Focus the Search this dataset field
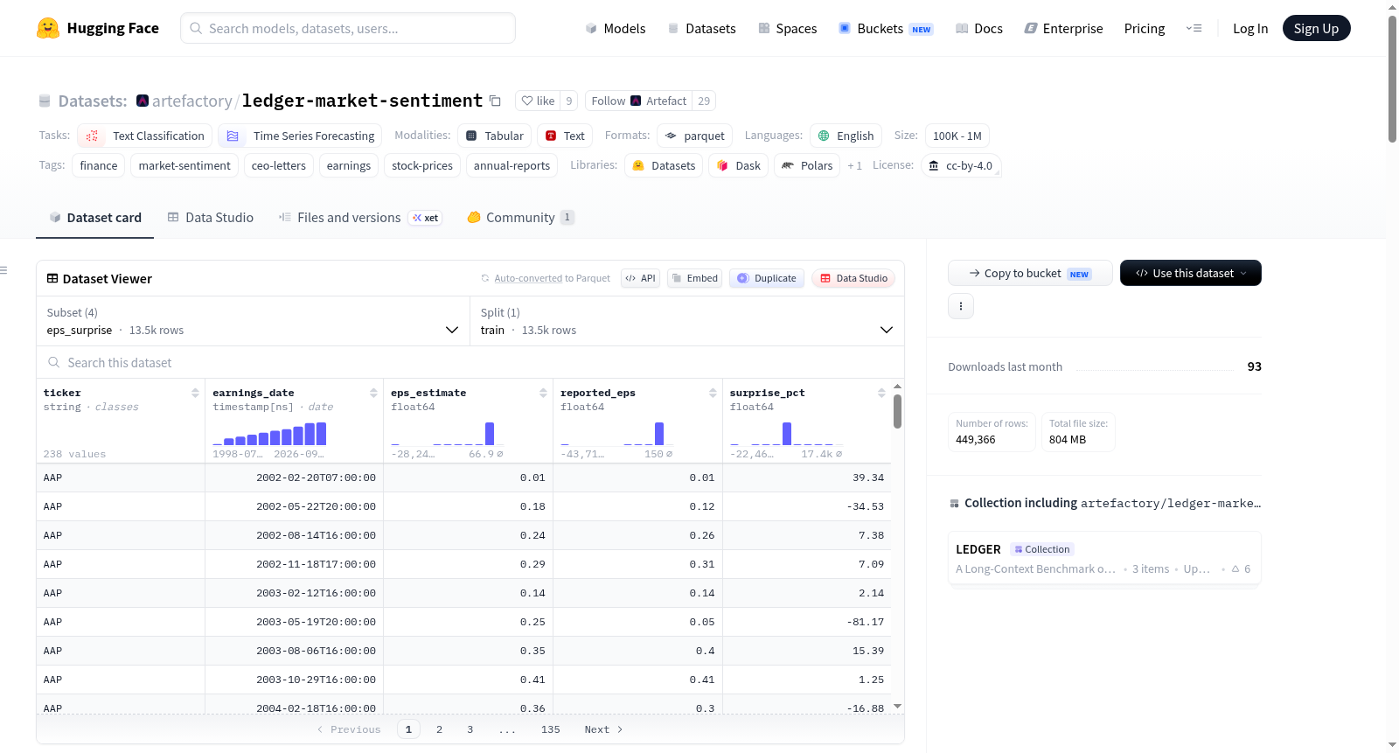1399x753 pixels. (470, 362)
